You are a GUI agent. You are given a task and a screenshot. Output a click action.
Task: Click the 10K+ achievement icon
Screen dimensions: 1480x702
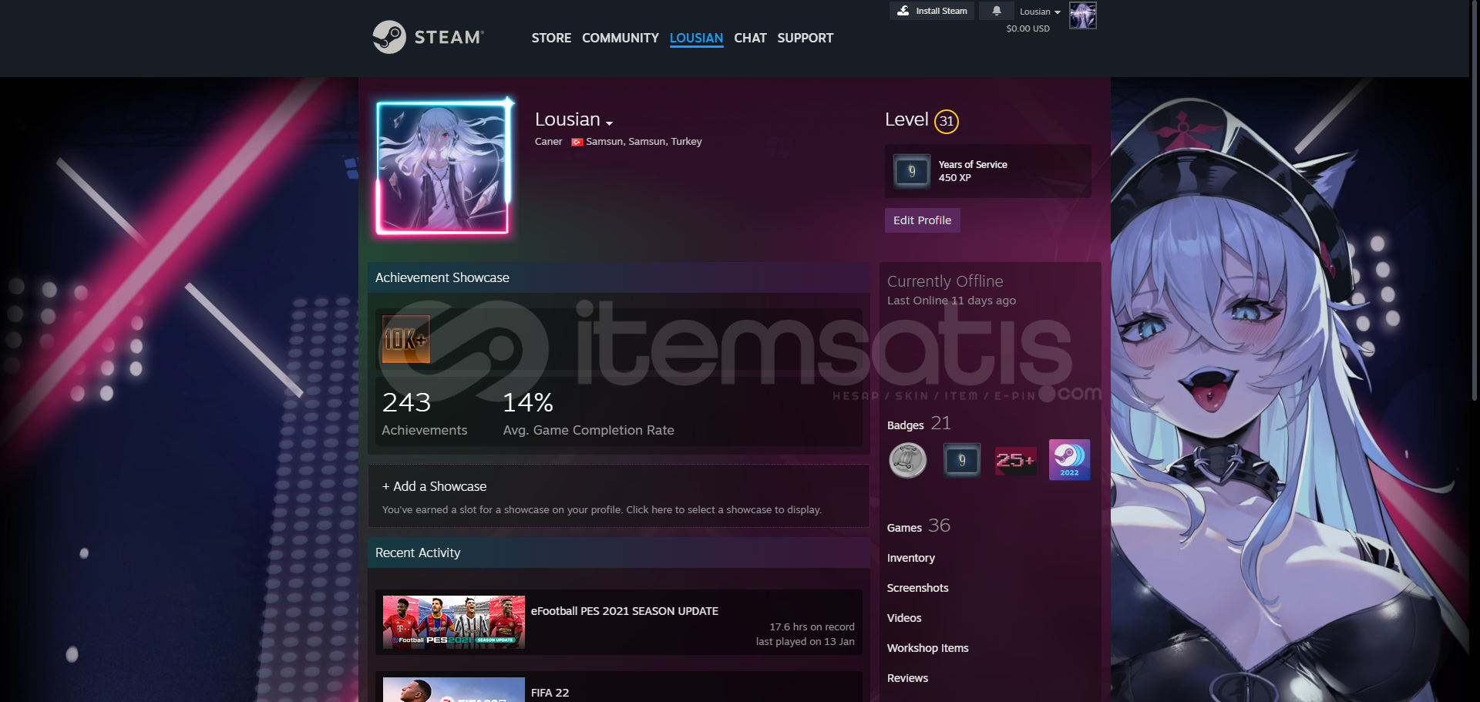click(x=406, y=339)
